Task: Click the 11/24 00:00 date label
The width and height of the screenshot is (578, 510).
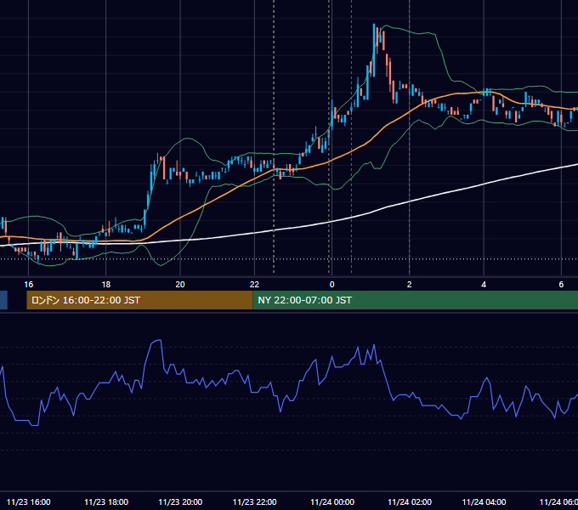Action: click(x=332, y=501)
